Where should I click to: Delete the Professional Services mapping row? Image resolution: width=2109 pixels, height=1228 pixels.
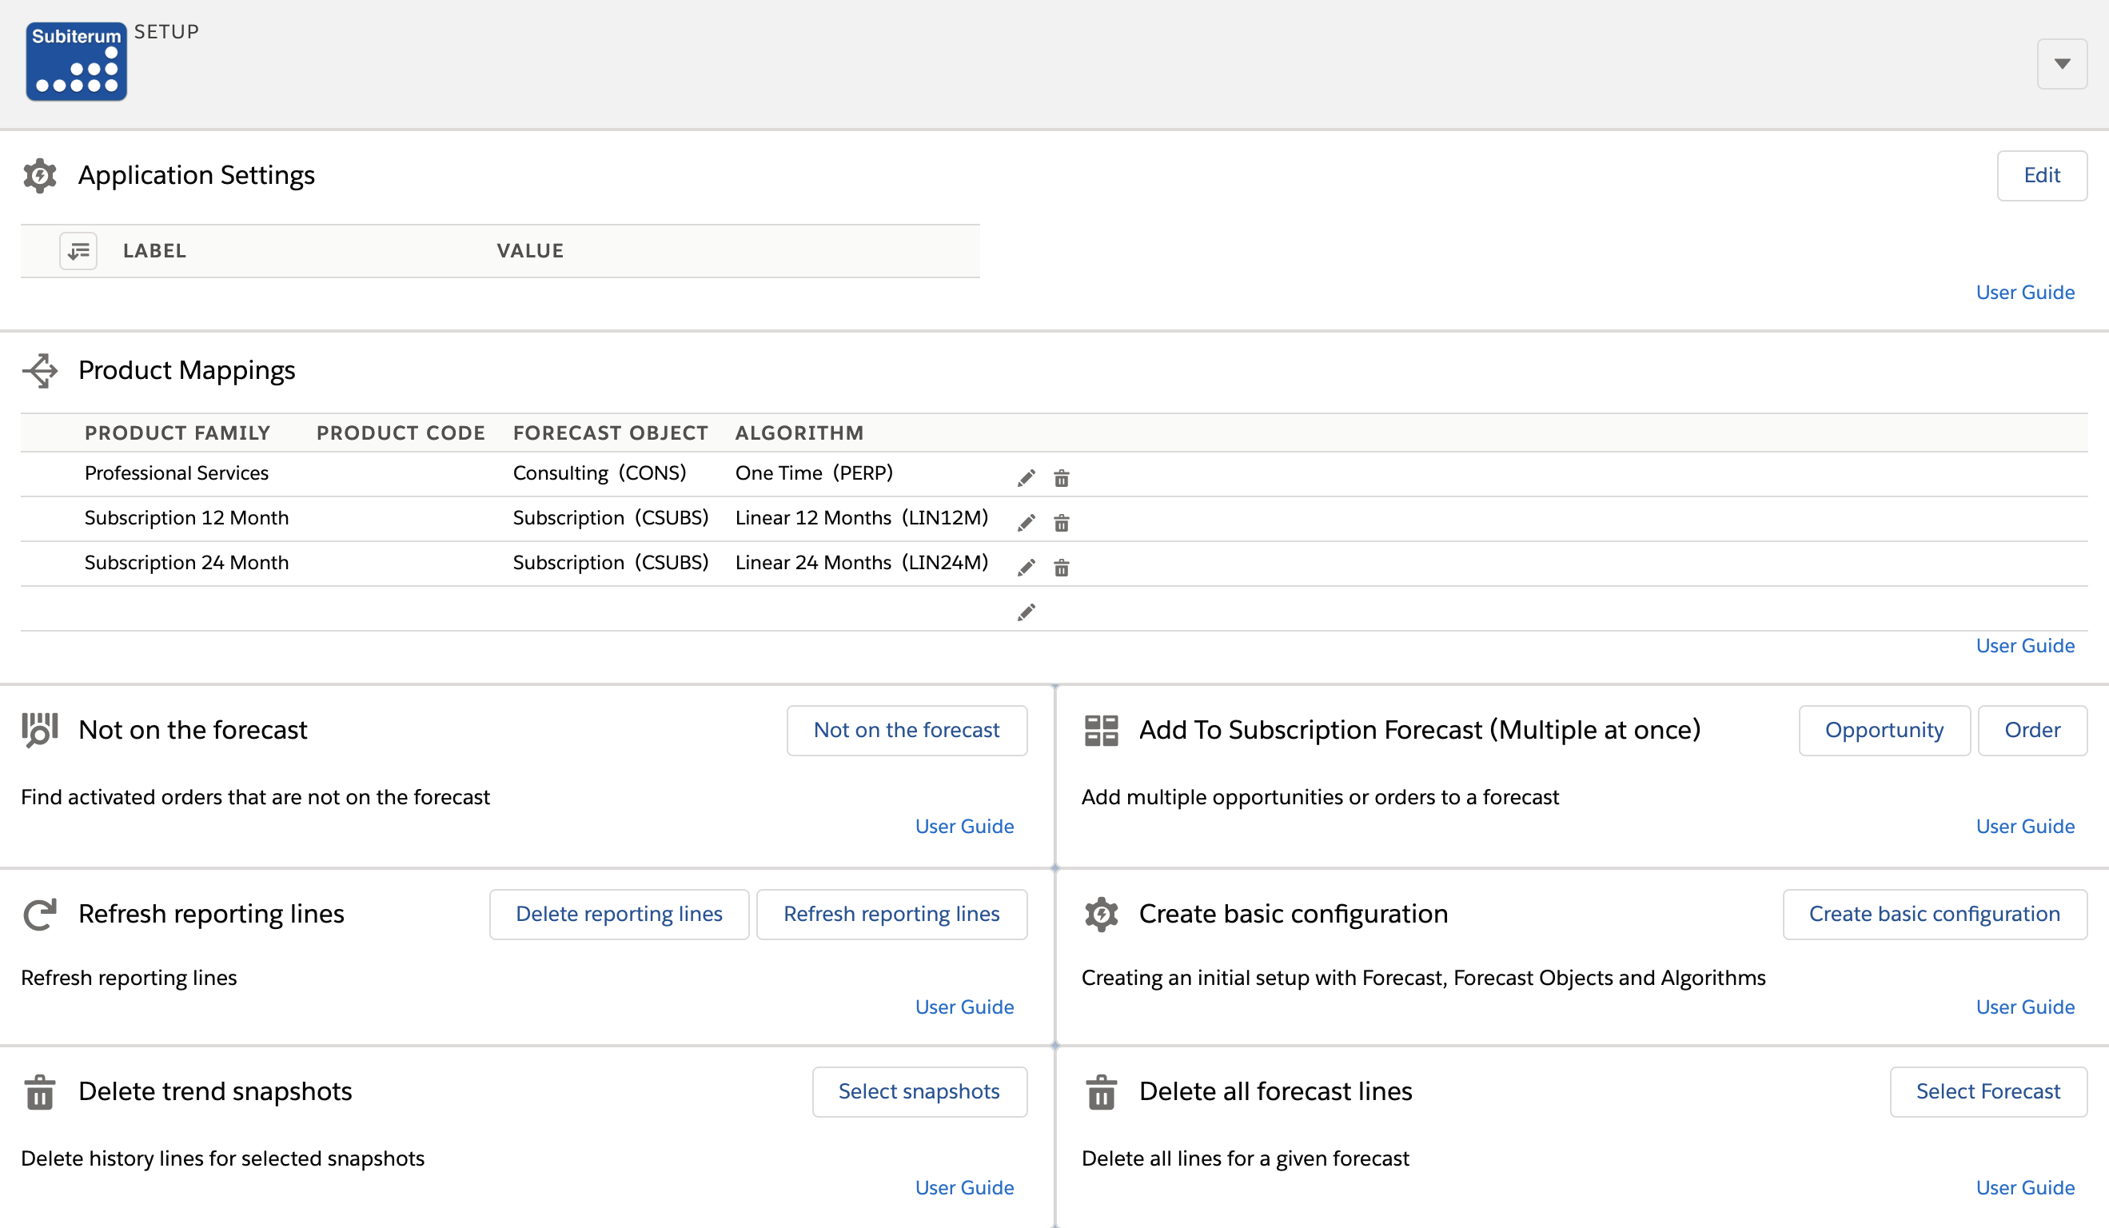pyautogui.click(x=1061, y=478)
